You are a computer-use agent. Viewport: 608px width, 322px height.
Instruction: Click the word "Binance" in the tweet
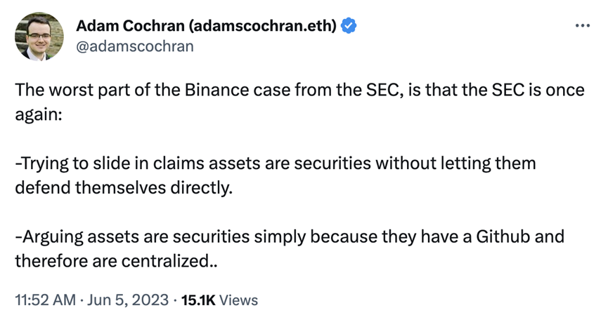pos(216,90)
